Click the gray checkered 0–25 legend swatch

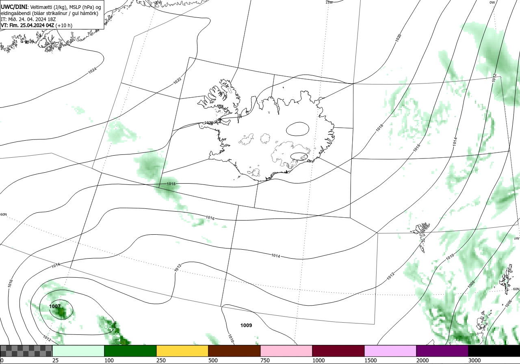tap(26, 351)
